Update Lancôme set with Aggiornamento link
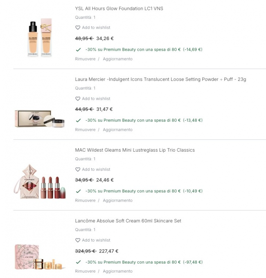The width and height of the screenshot is (266, 278). pyautogui.click(x=117, y=271)
